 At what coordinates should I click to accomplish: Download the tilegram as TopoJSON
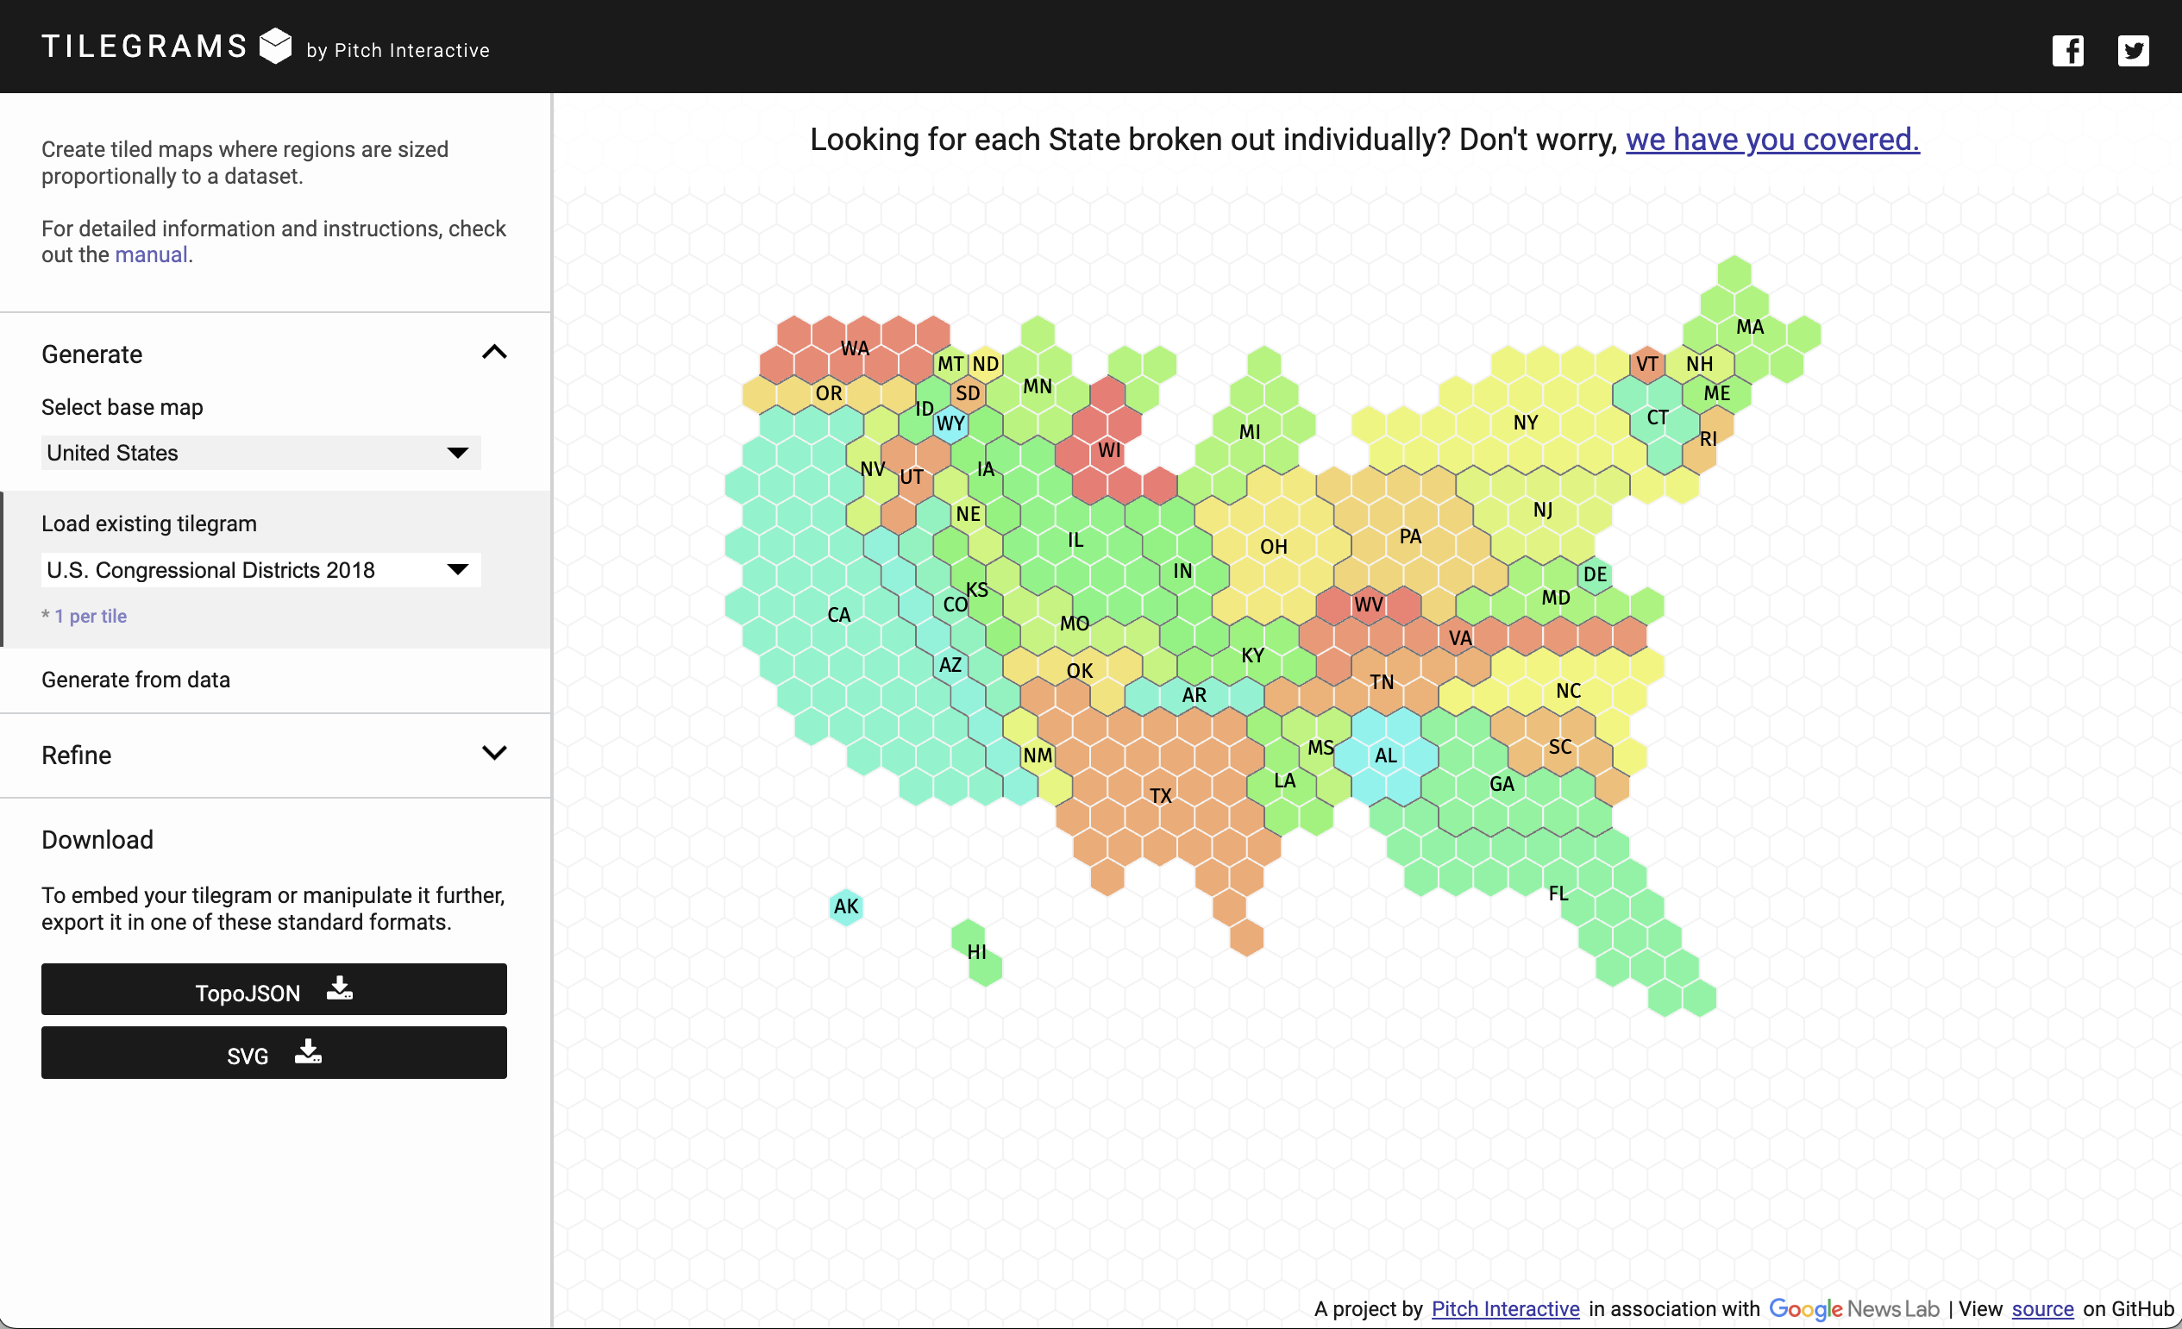click(273, 990)
